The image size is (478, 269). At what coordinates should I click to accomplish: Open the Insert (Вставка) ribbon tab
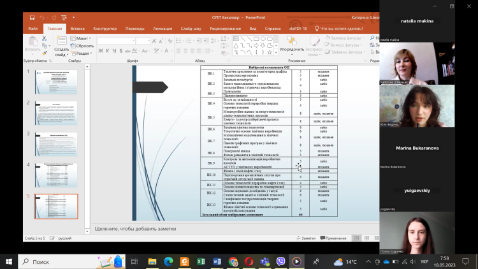pos(78,29)
